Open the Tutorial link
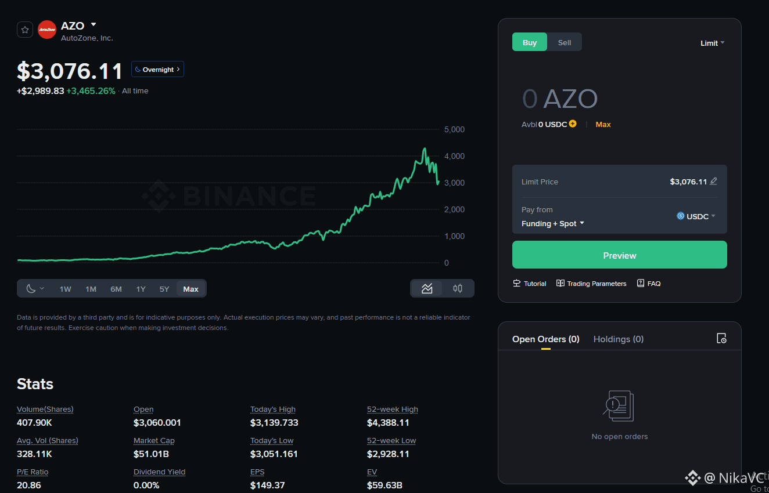Viewport: 769px width, 493px height. pyautogui.click(x=530, y=284)
